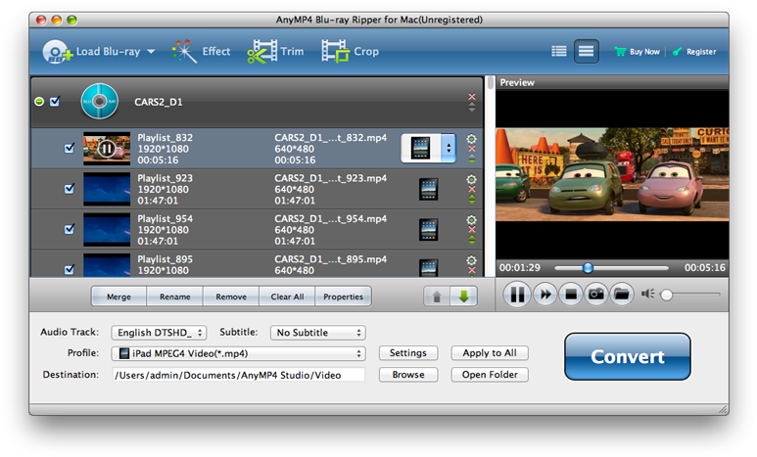Click the Playlist_923 thumbnail
The width and height of the screenshot is (757, 457).
tap(107, 189)
